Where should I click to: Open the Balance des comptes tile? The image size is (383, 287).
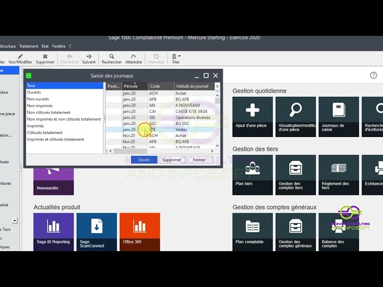click(x=339, y=232)
